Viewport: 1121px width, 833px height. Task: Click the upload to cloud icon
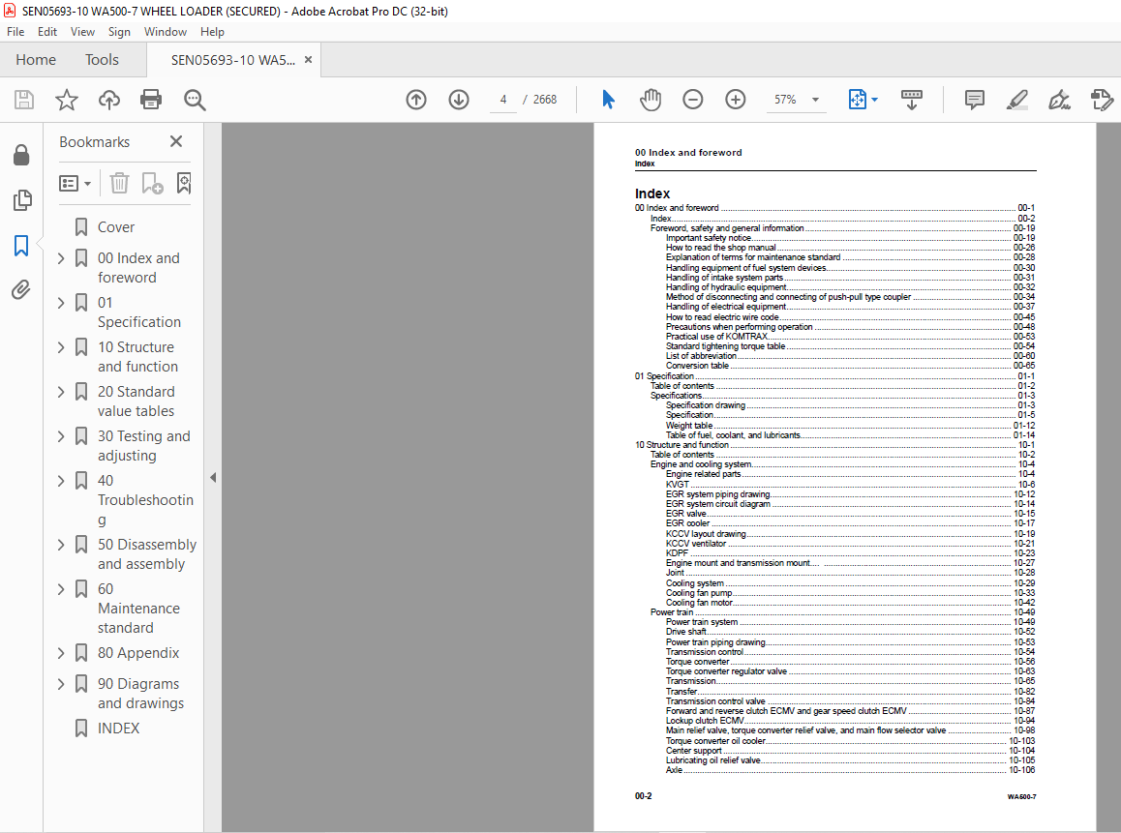point(109,100)
